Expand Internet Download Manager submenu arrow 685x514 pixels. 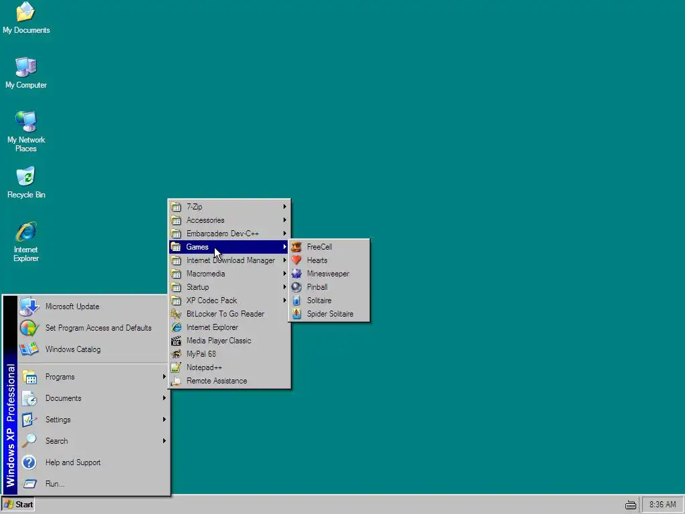[x=284, y=260]
